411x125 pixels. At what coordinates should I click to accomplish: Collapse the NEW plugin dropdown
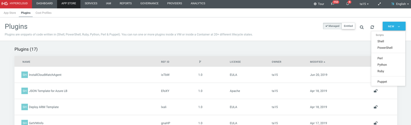(x=394, y=27)
